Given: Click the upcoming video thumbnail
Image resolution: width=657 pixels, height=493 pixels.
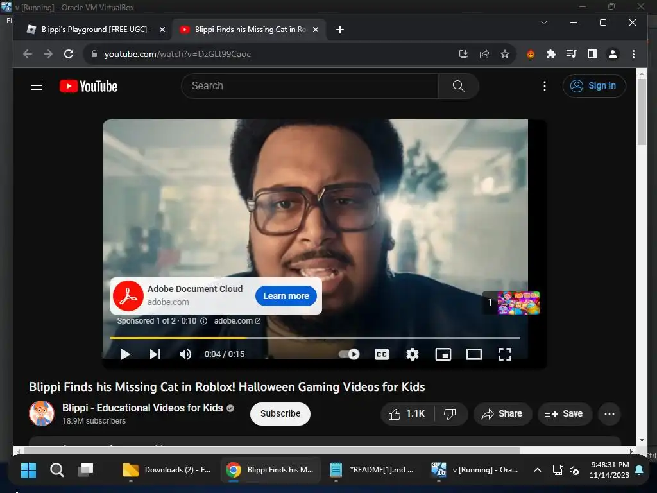Looking at the screenshot, I should (518, 303).
